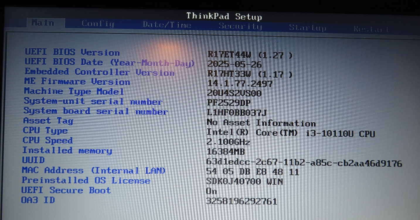Select the Installed memory label
The height and width of the screenshot is (220, 420).
(x=67, y=150)
